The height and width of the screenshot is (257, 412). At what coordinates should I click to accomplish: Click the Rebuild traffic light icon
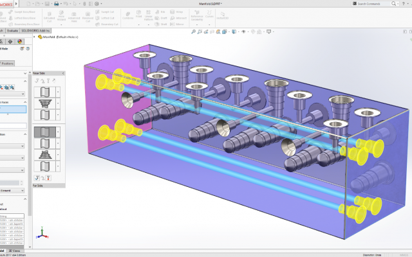coord(84,4)
